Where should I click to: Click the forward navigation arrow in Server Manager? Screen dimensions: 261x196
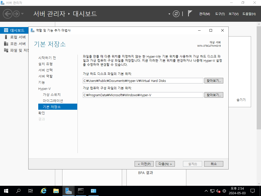pyautogui.click(x=16, y=14)
